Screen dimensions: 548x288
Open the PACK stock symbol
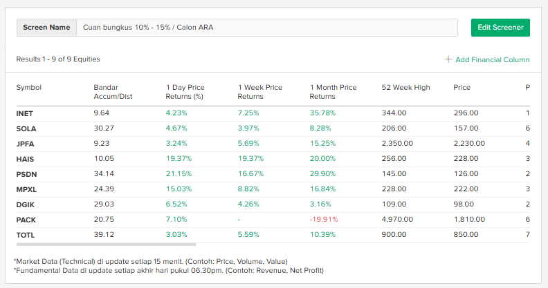coord(26,220)
